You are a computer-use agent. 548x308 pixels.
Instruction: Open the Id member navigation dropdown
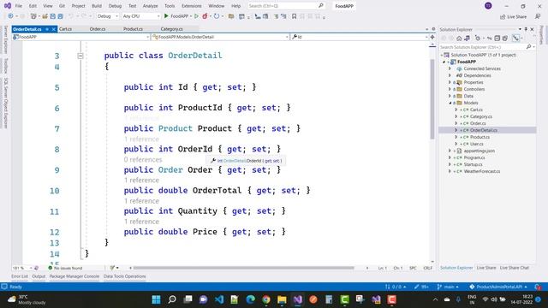tap(360, 37)
